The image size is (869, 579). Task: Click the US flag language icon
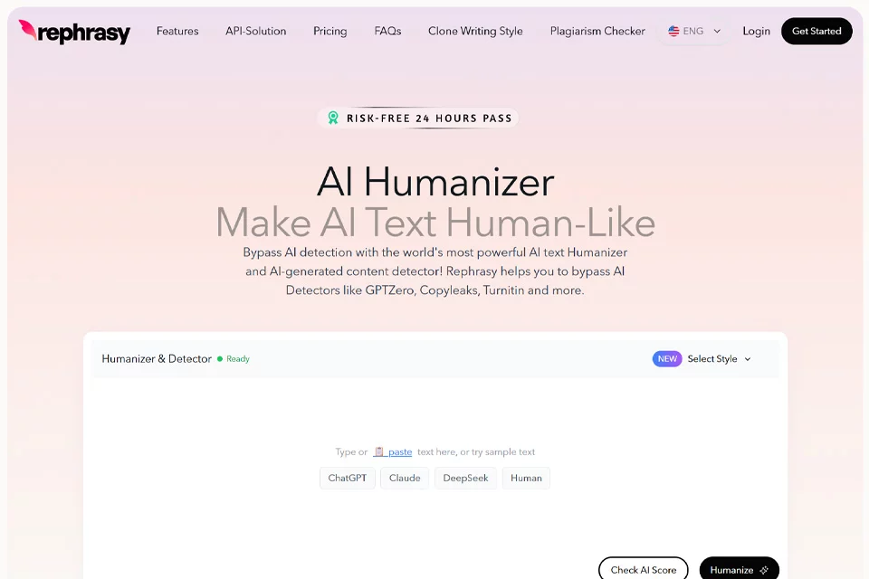tap(673, 31)
